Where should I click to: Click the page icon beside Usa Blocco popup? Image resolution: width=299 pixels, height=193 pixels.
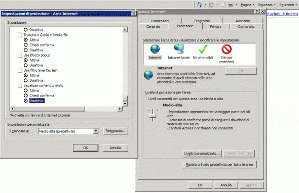[x=20, y=55]
